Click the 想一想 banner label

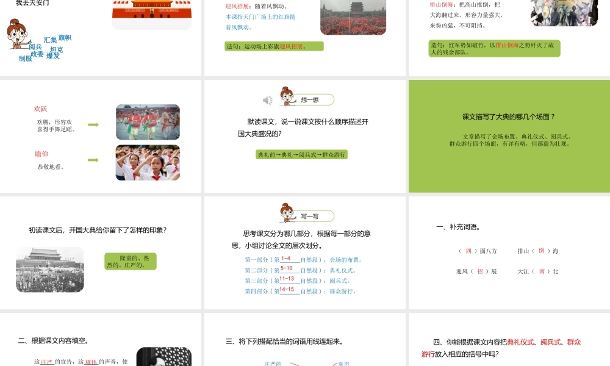(x=310, y=98)
